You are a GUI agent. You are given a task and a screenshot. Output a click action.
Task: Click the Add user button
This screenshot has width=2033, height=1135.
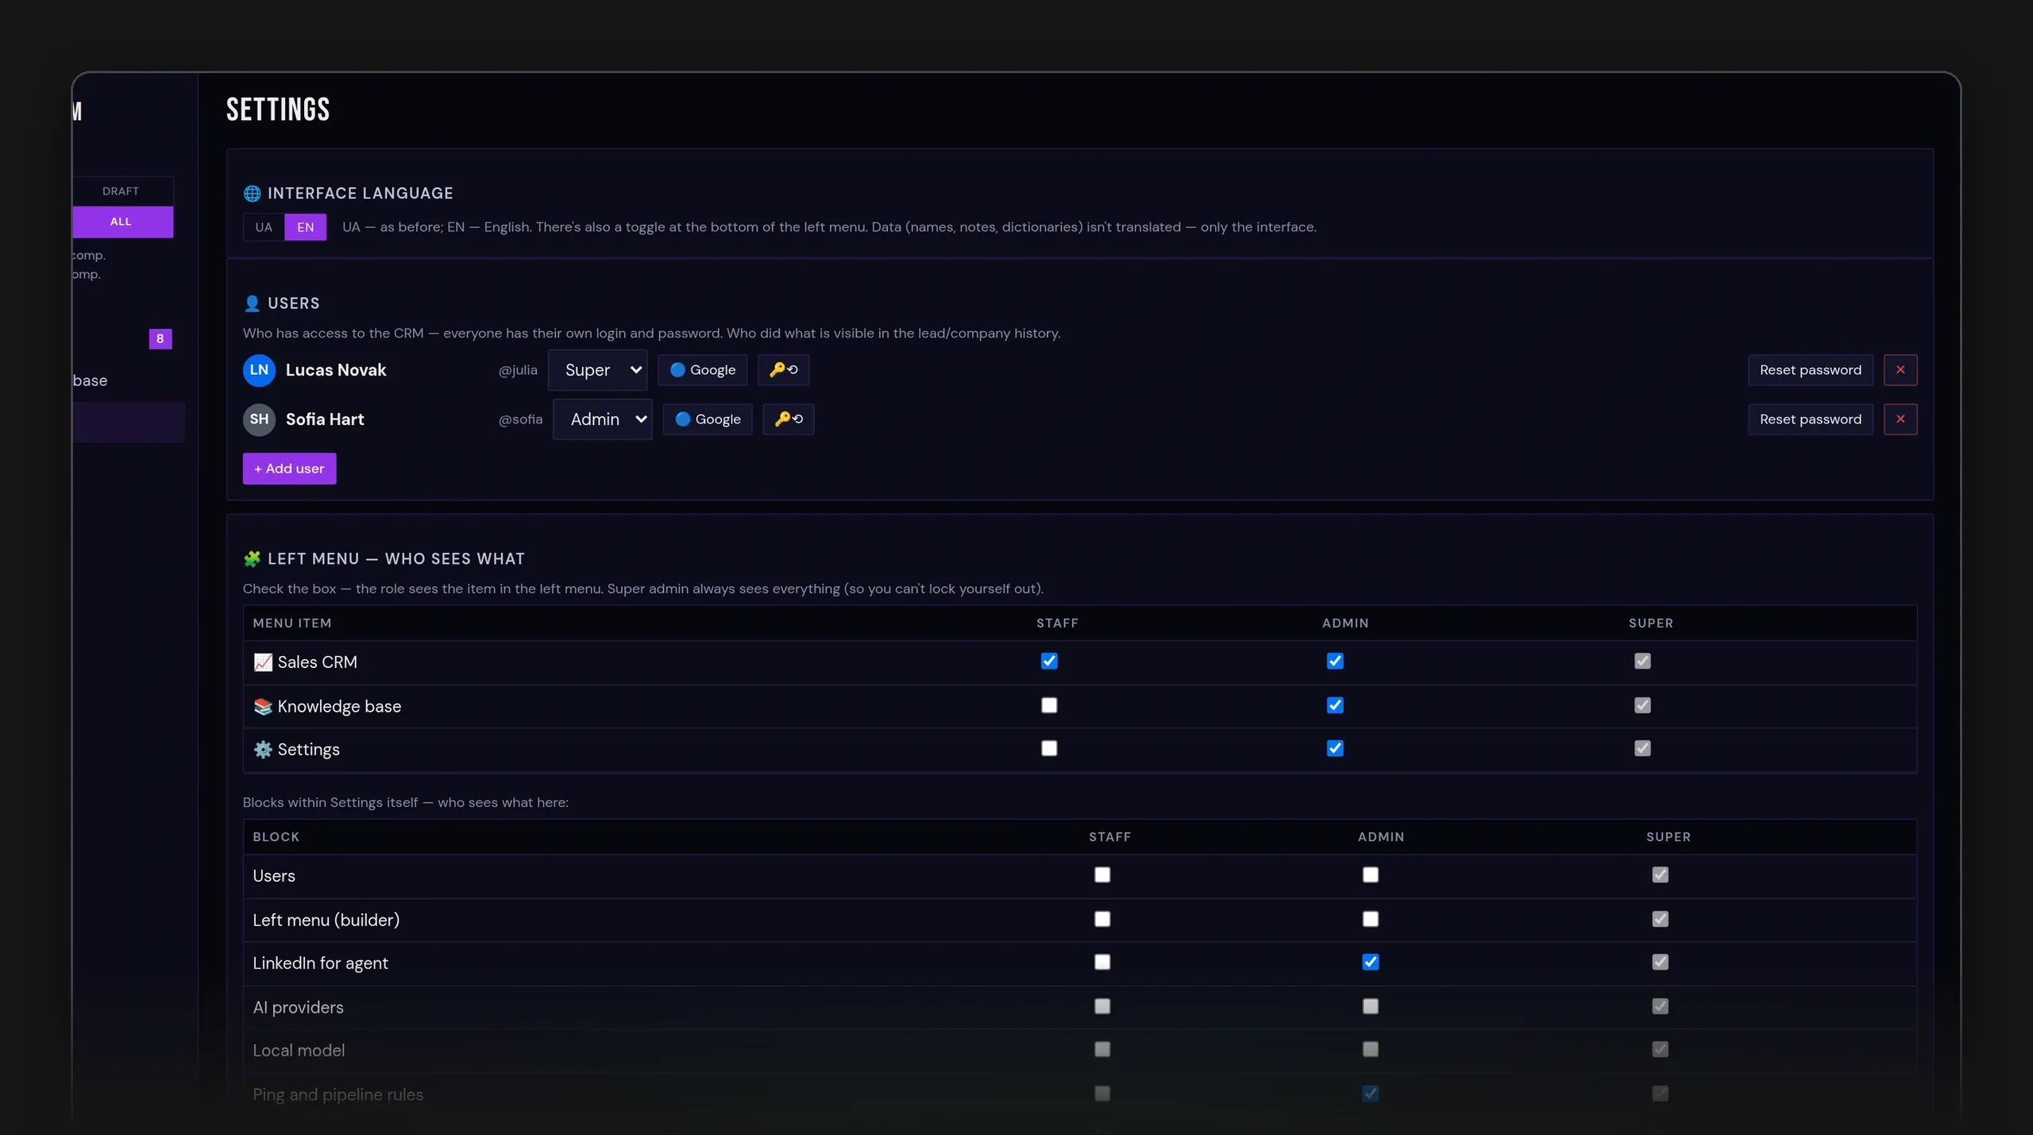(289, 469)
